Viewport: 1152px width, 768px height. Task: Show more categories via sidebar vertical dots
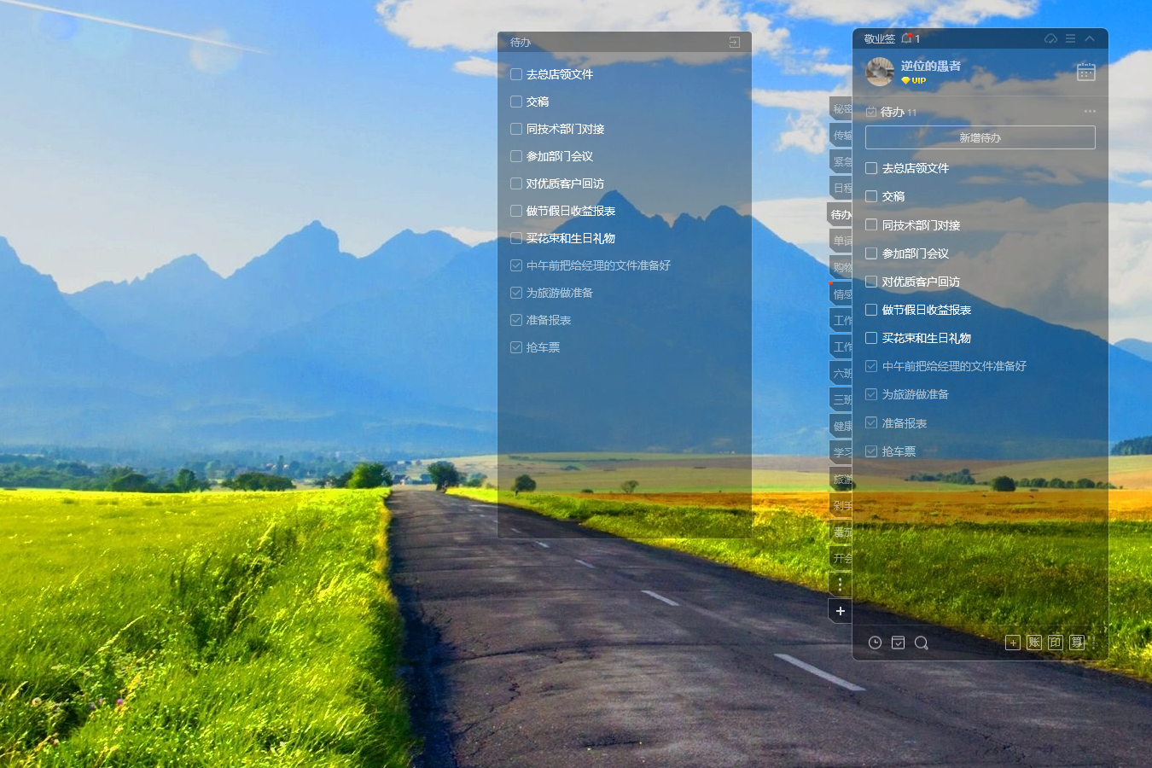click(x=840, y=585)
